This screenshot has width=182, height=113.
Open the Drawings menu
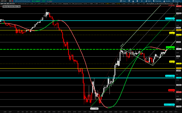157,1
